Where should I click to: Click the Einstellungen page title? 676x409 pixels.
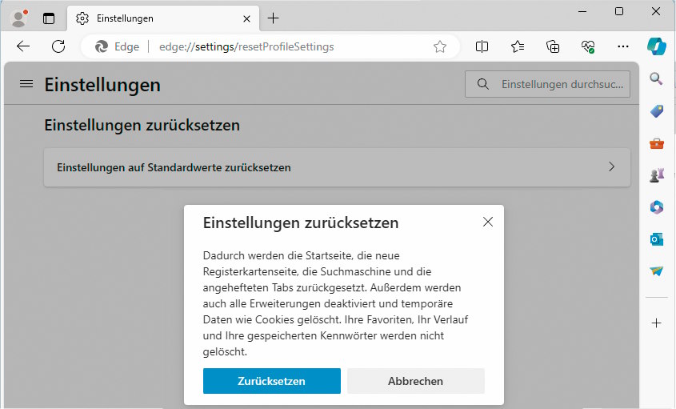[102, 85]
